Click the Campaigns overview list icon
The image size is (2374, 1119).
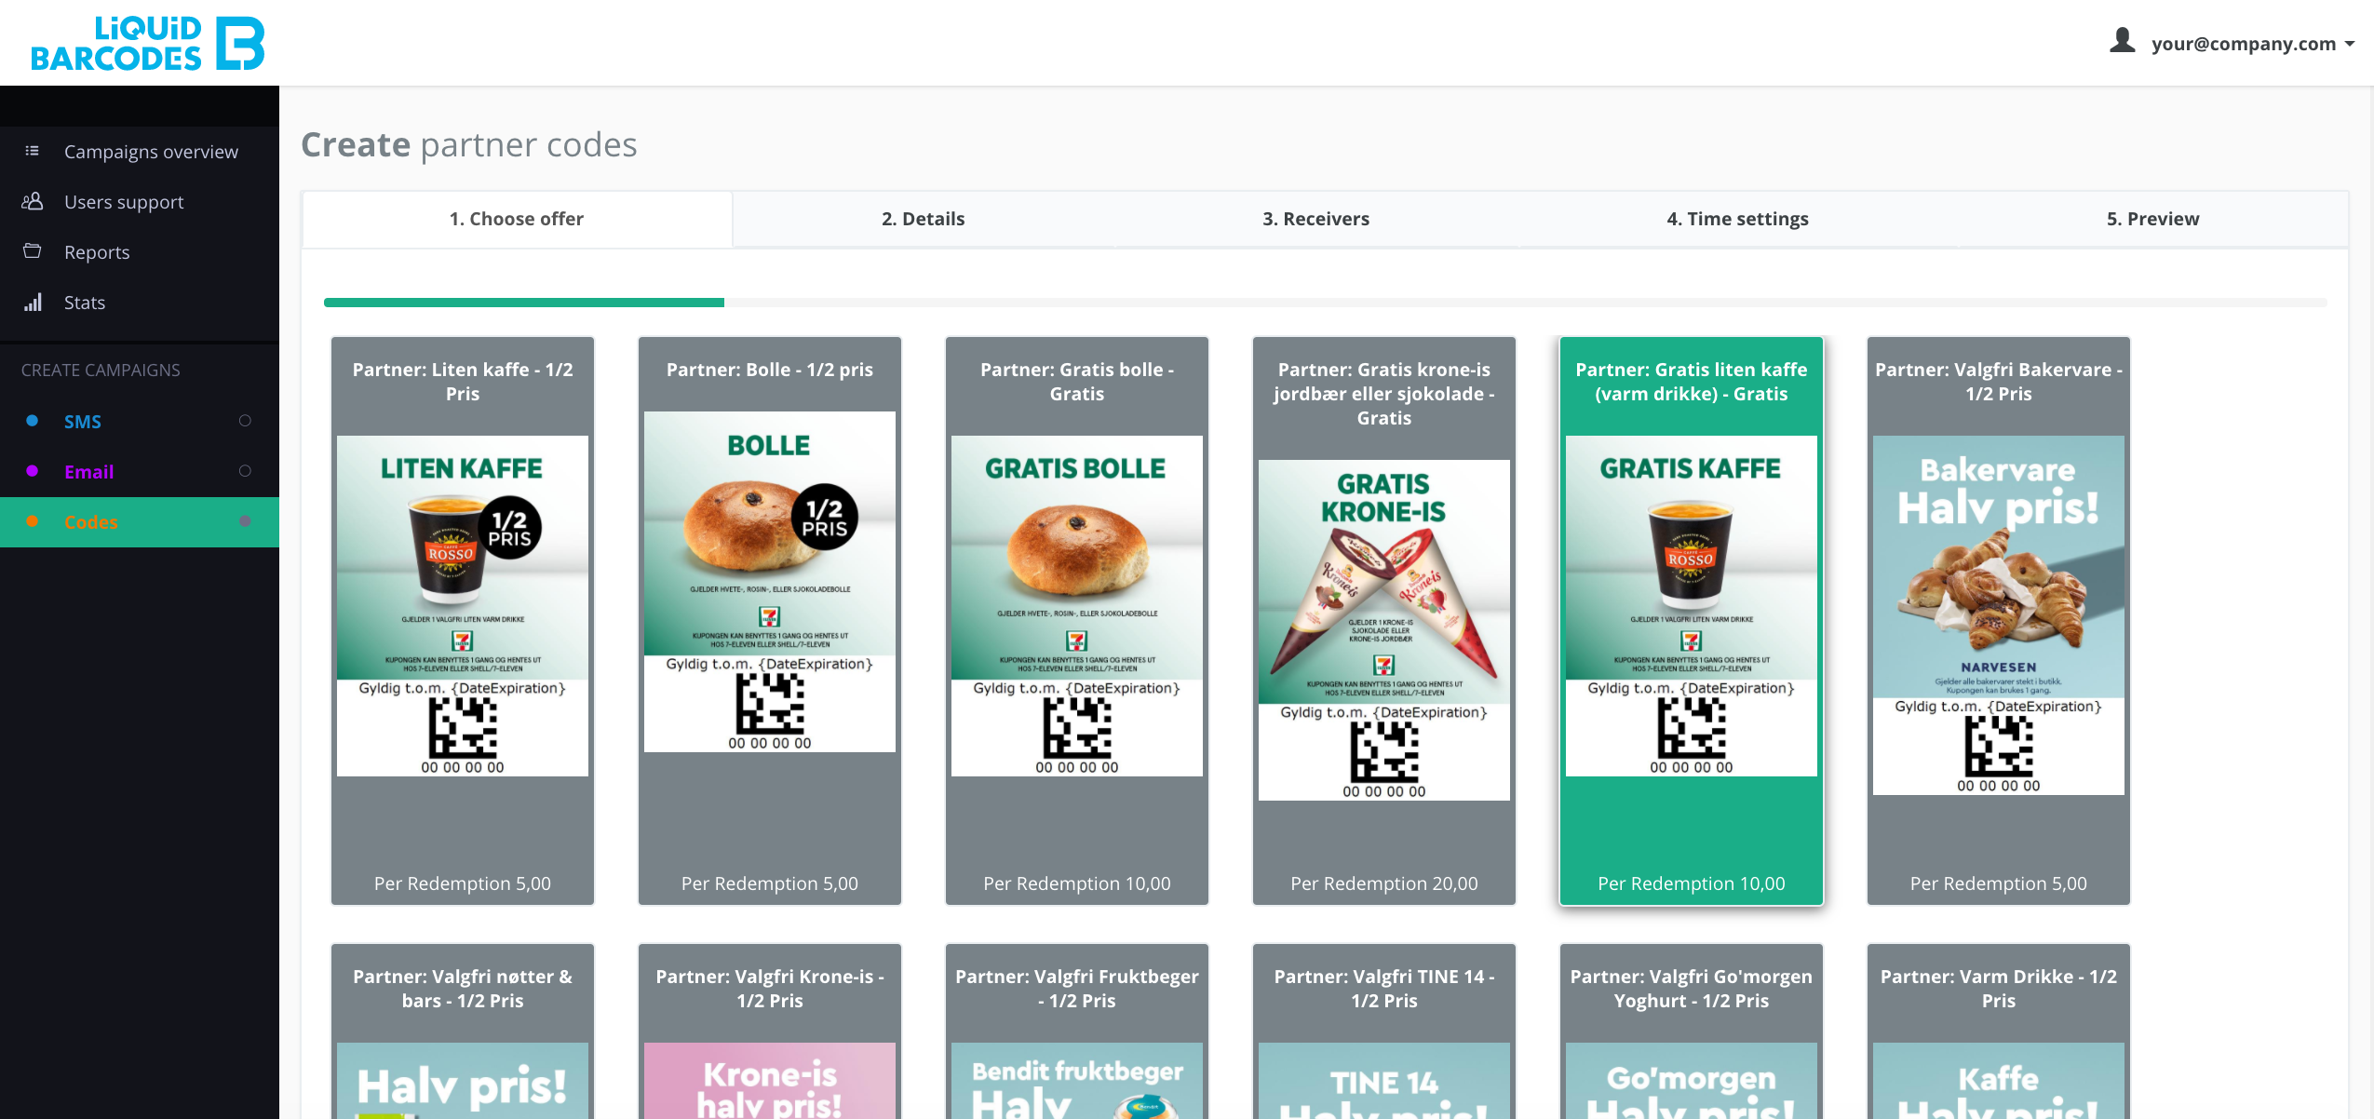pyautogui.click(x=33, y=151)
